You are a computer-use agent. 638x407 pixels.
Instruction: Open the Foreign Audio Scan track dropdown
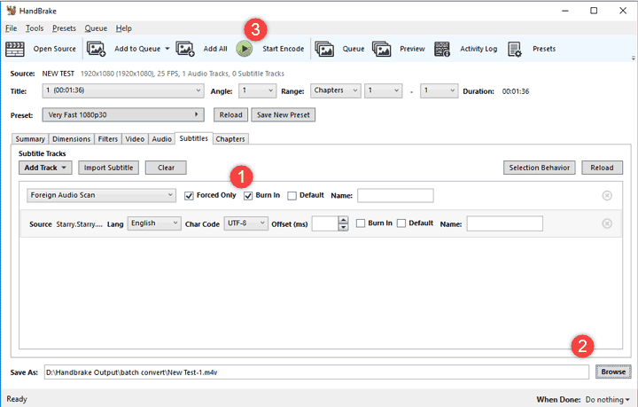coord(101,195)
